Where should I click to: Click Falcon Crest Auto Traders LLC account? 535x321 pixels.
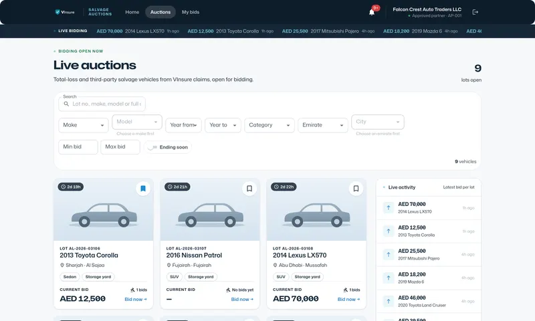point(427,12)
